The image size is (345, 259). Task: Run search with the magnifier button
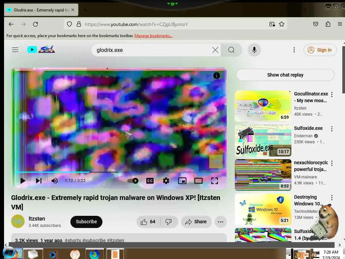click(231, 50)
